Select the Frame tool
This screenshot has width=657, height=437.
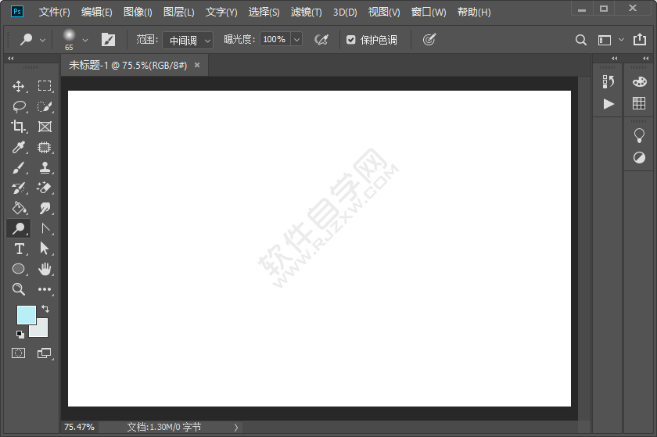[45, 127]
